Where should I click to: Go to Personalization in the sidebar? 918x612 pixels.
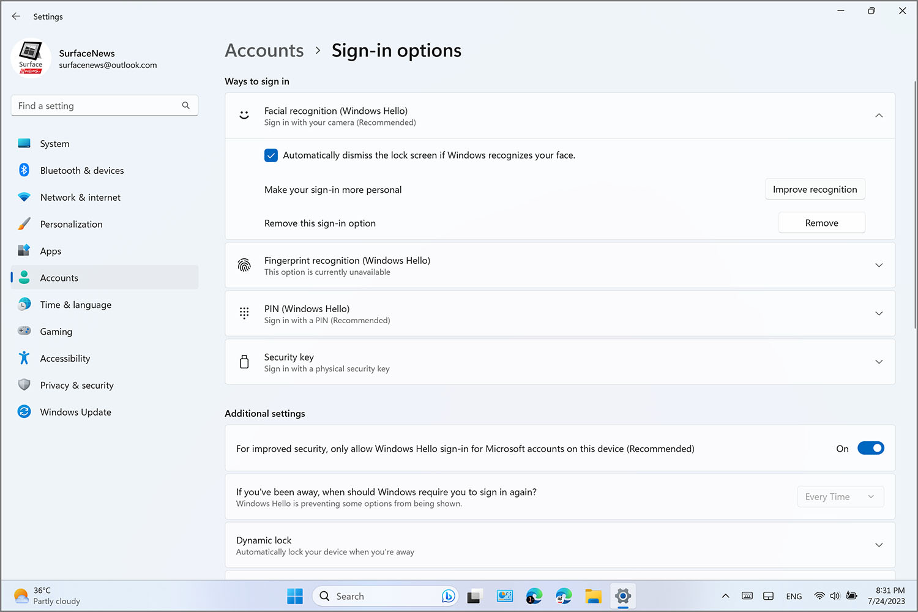tap(71, 225)
